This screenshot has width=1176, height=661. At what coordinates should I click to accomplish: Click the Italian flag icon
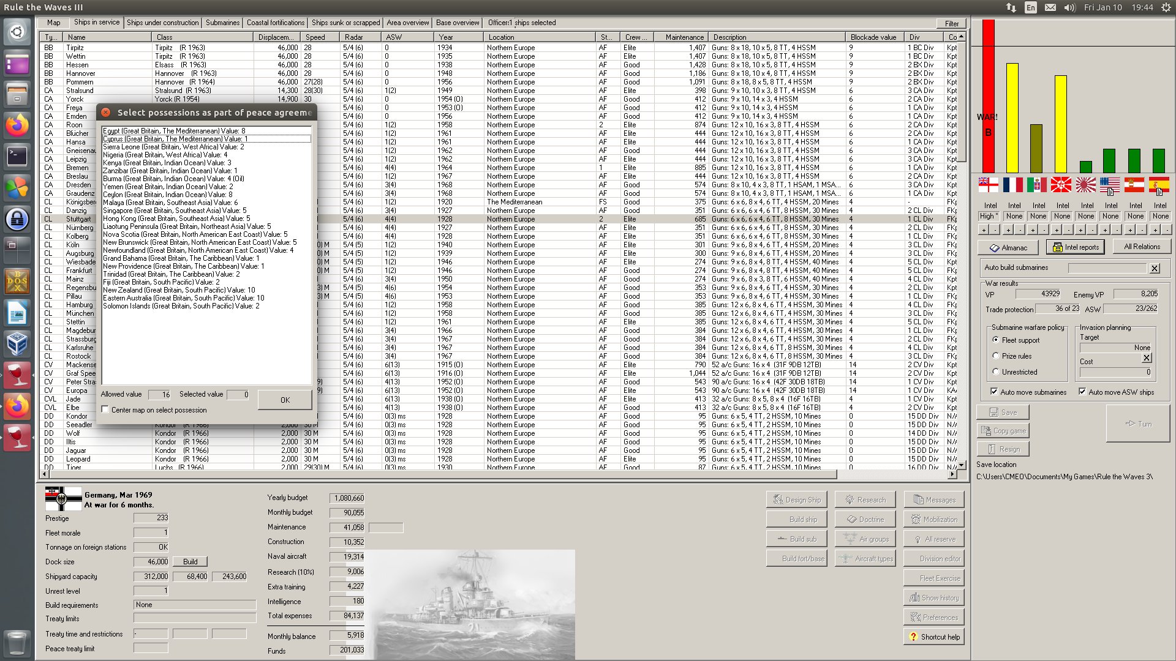pyautogui.click(x=1037, y=184)
